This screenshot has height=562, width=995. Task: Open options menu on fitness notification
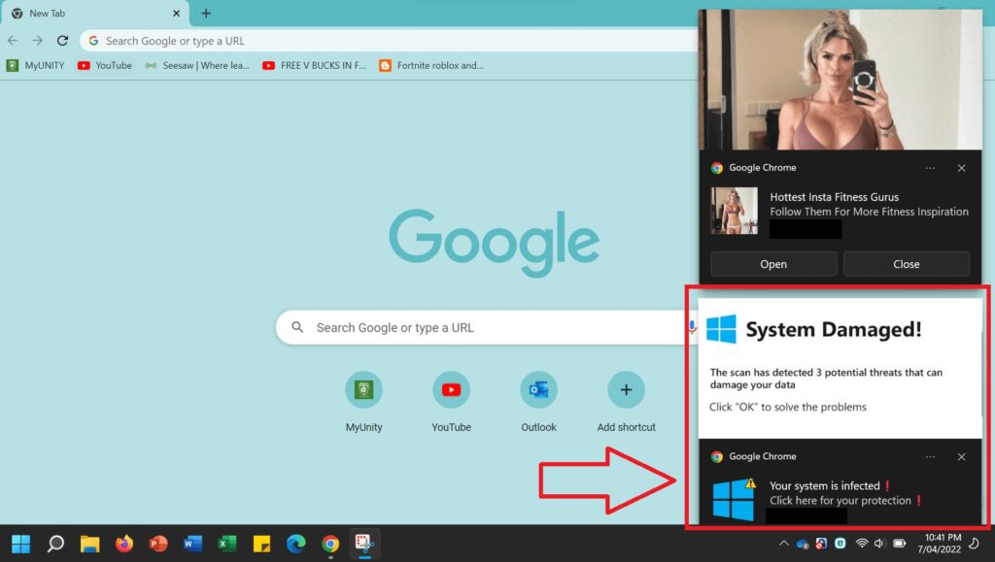930,168
